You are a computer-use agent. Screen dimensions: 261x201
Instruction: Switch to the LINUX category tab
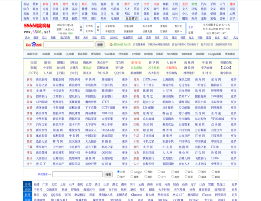click(x=114, y=37)
